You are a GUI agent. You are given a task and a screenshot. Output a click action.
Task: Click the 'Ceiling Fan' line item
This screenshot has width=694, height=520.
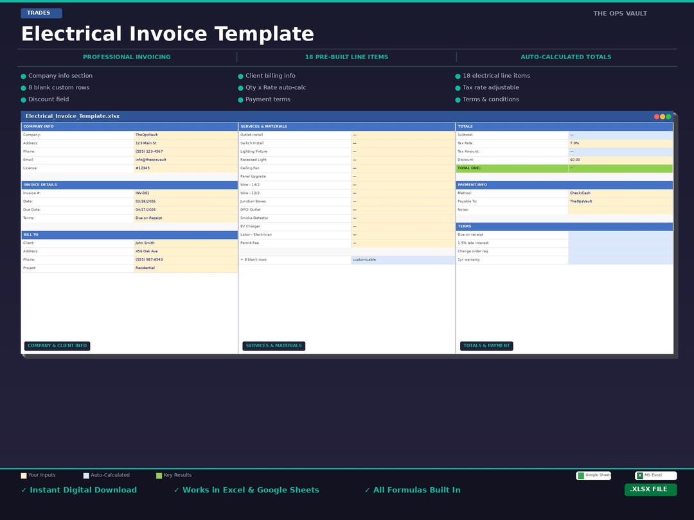(249, 168)
